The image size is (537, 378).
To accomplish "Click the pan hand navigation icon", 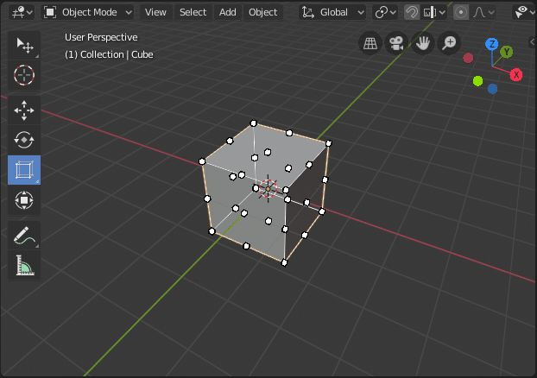I will point(423,43).
